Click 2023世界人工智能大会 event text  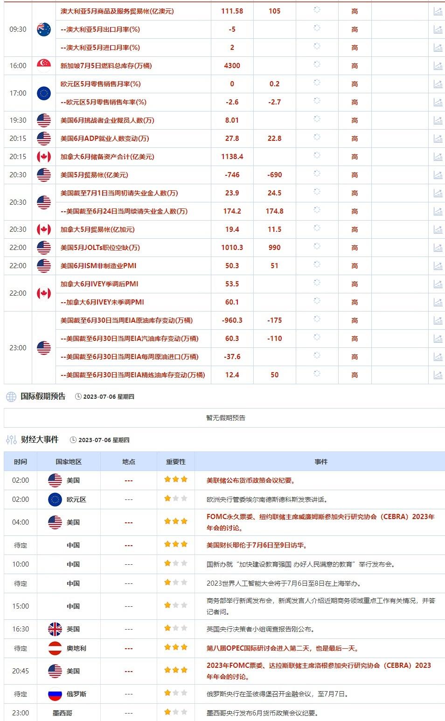click(x=284, y=583)
